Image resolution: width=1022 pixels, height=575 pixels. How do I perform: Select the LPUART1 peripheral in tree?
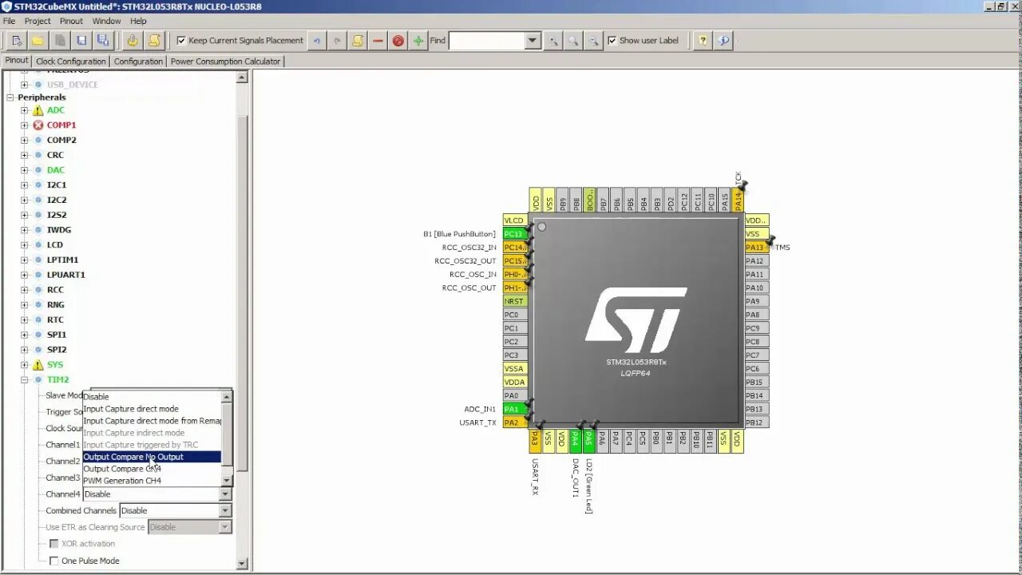[x=66, y=275]
